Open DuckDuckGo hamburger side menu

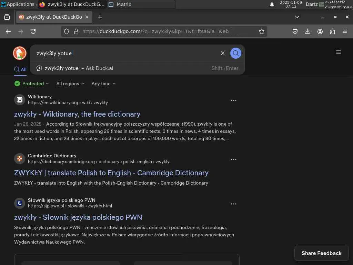(339, 52)
